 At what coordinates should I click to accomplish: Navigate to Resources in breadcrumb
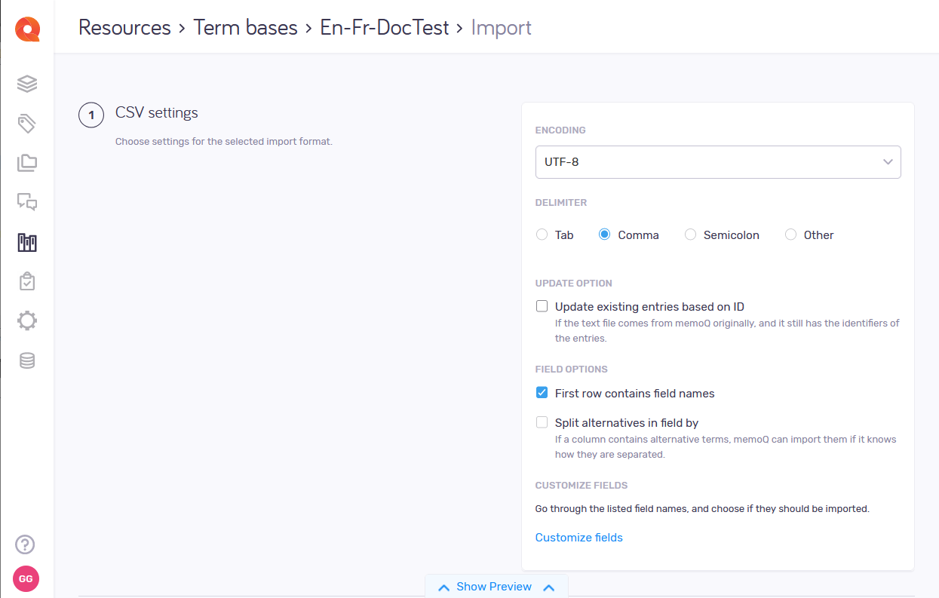[x=124, y=28]
